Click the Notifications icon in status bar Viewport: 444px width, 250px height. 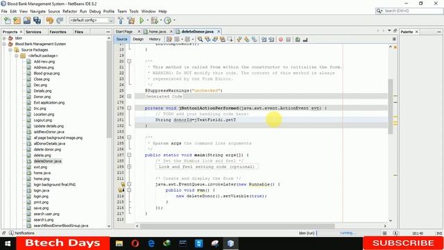(11, 233)
